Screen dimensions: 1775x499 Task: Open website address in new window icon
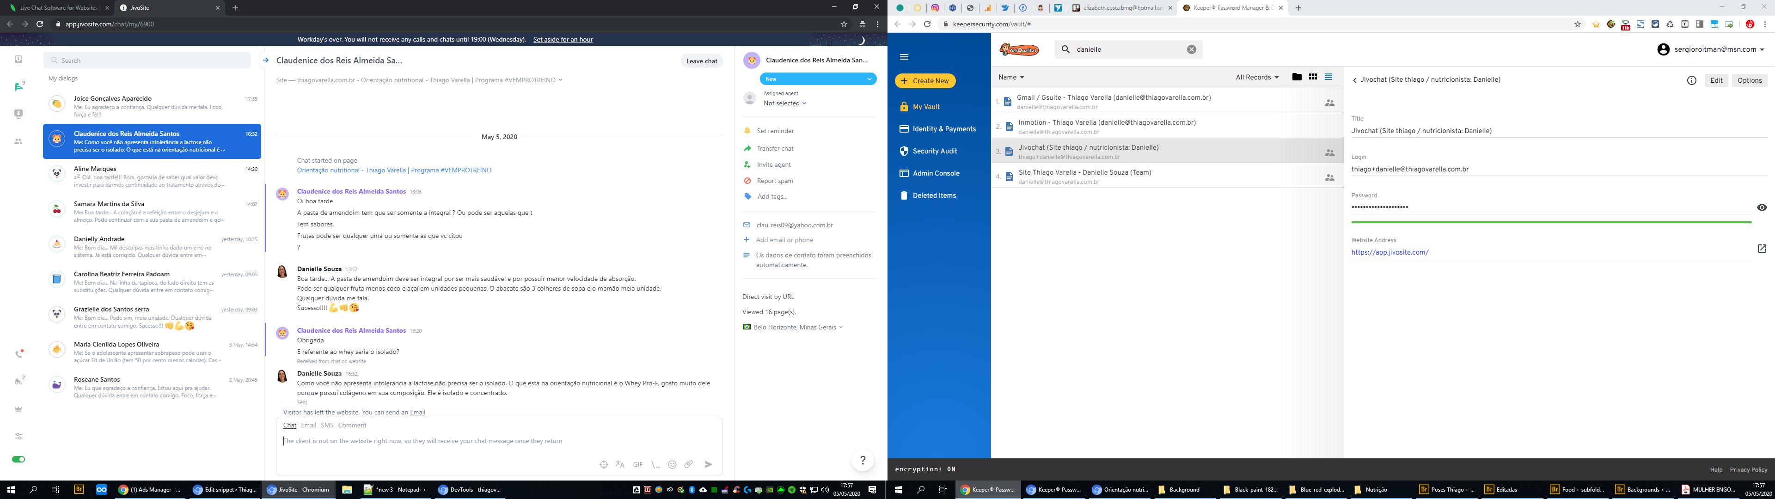(1761, 249)
